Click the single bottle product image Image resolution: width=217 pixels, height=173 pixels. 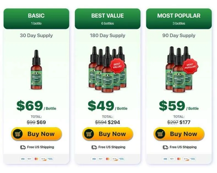click(36, 70)
